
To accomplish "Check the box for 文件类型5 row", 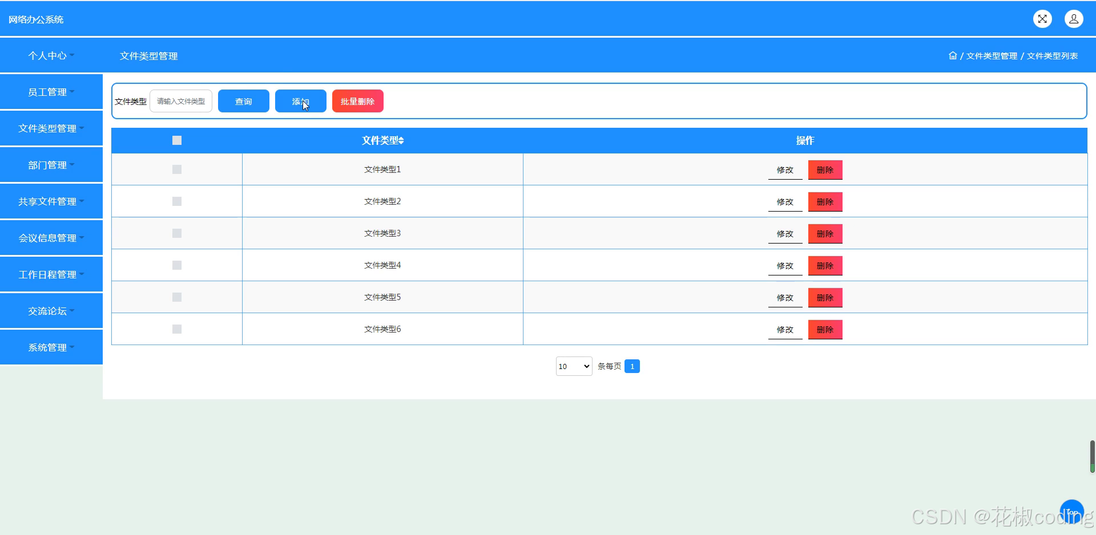I will coord(177,297).
